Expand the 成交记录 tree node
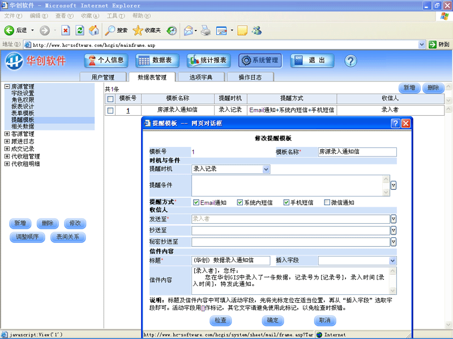Image resolution: width=453 pixels, height=339 pixels. point(7,149)
